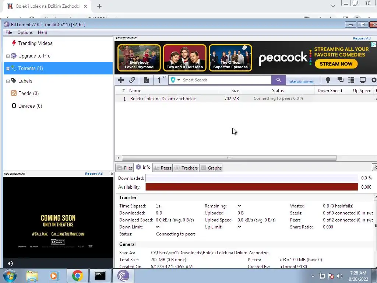Click Report Ad above the left video ad

[x=94, y=174]
